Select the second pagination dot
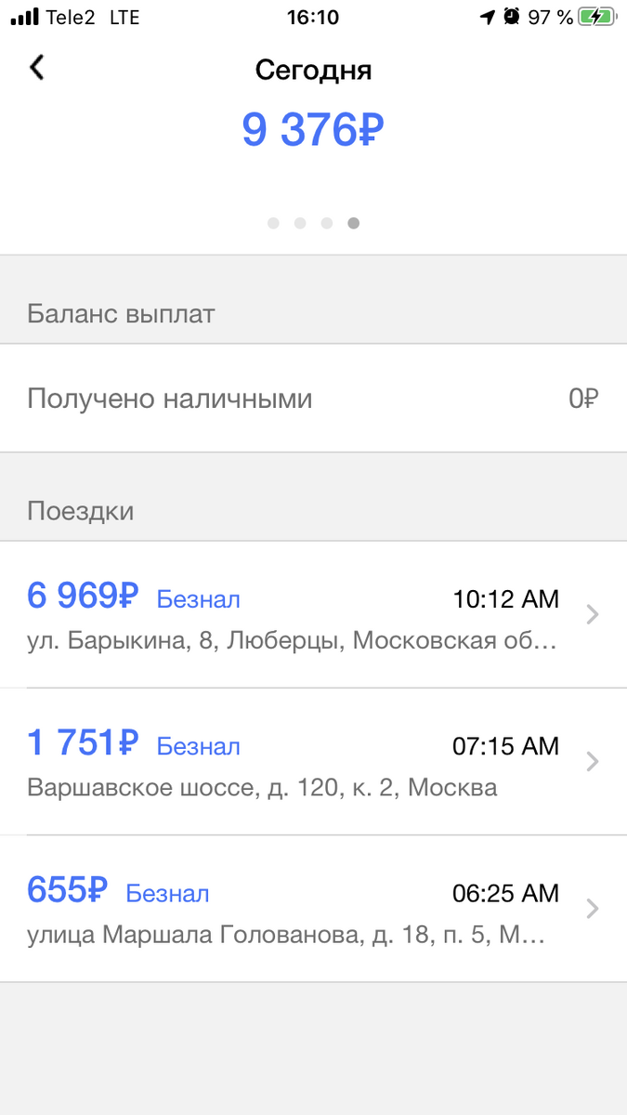Screen dimensions: 627x1115 [x=300, y=223]
